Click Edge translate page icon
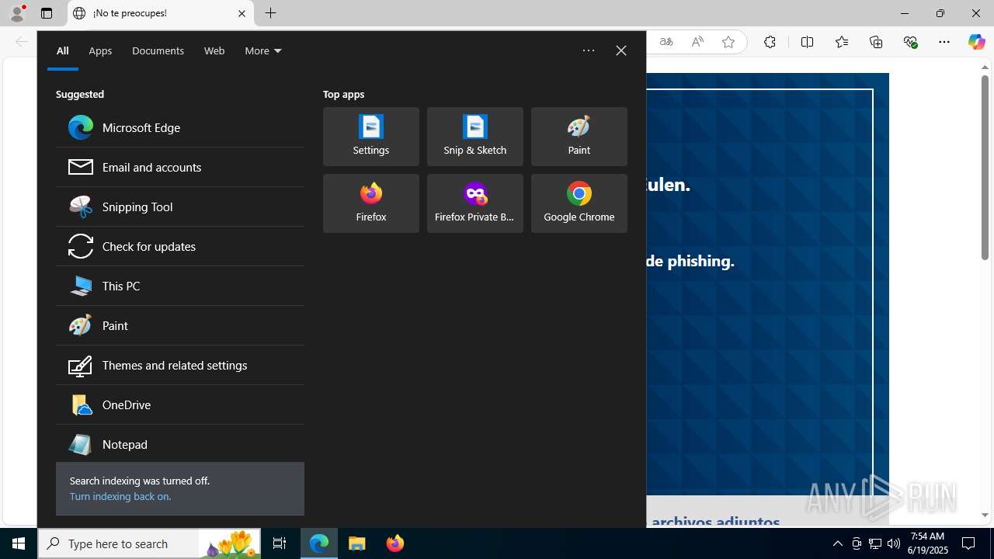 (x=666, y=42)
